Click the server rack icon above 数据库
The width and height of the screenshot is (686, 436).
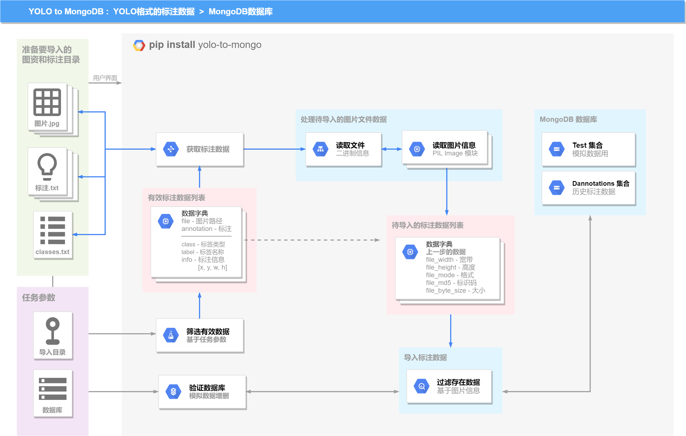(x=53, y=389)
